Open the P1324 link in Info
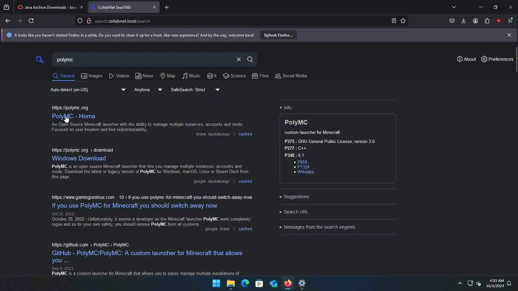 (303, 167)
